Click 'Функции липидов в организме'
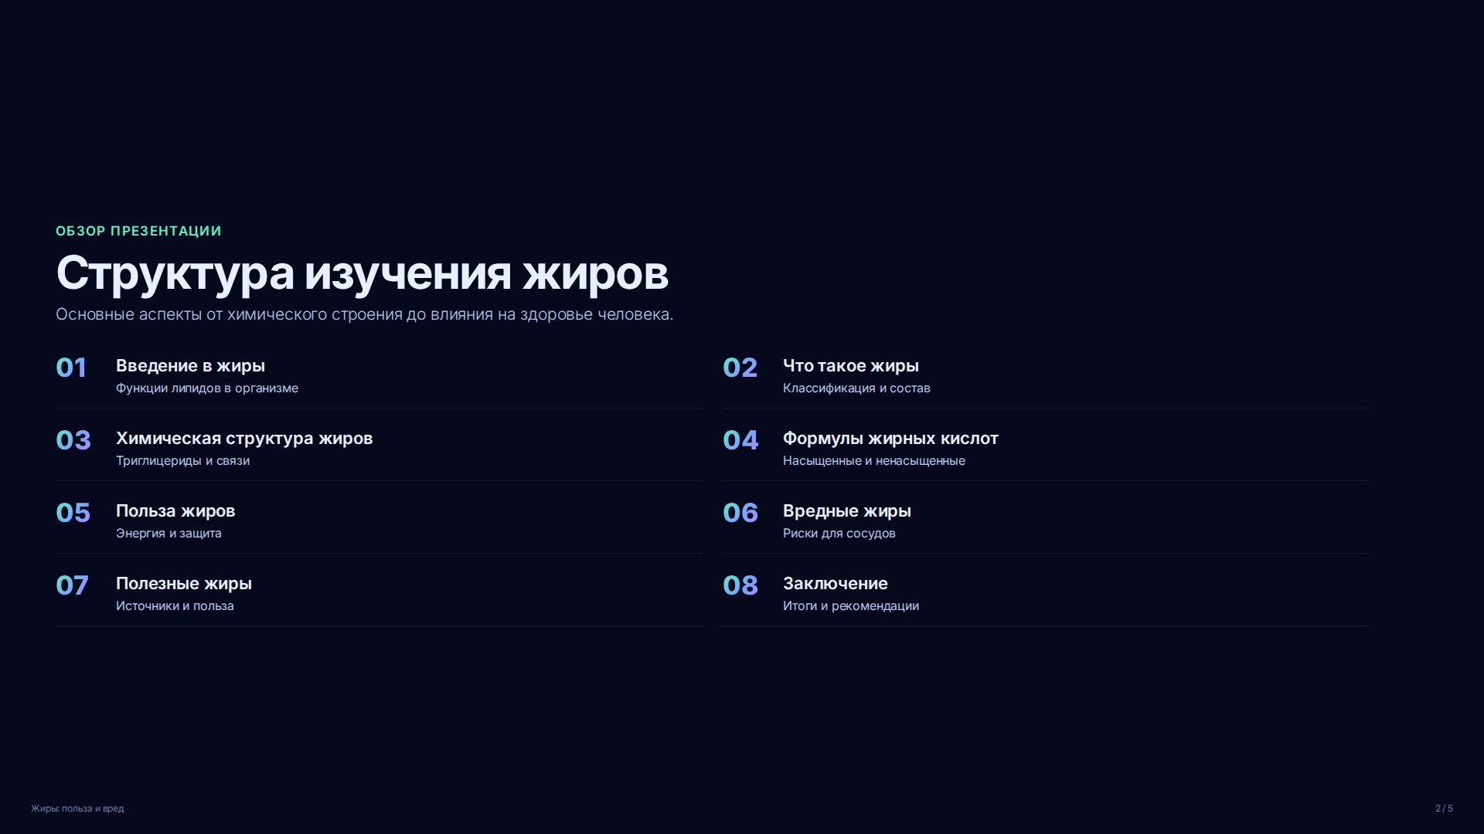Viewport: 1484px width, 834px height. click(x=207, y=388)
